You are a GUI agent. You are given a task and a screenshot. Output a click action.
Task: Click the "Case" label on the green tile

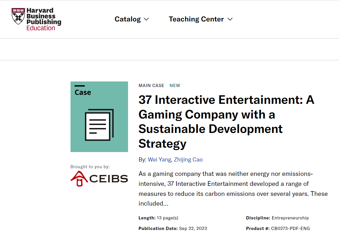pyautogui.click(x=83, y=92)
